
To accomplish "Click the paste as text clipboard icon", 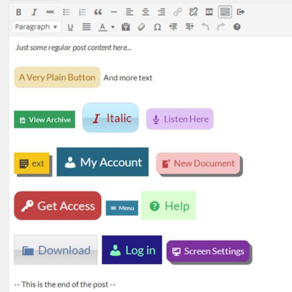I will pos(126,27).
